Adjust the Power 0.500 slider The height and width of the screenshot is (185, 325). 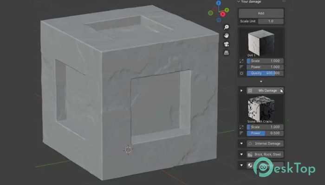pyautogui.click(x=265, y=133)
